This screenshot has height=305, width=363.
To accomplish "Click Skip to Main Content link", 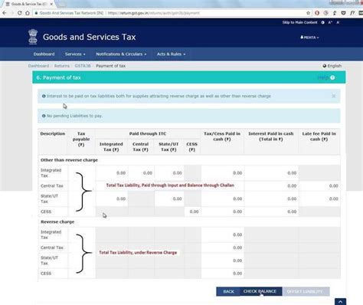I will 299,22.
